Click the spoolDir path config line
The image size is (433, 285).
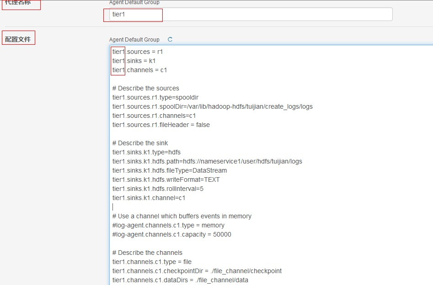[212, 106]
